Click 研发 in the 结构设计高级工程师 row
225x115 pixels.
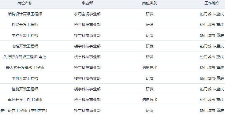pos(150,14)
